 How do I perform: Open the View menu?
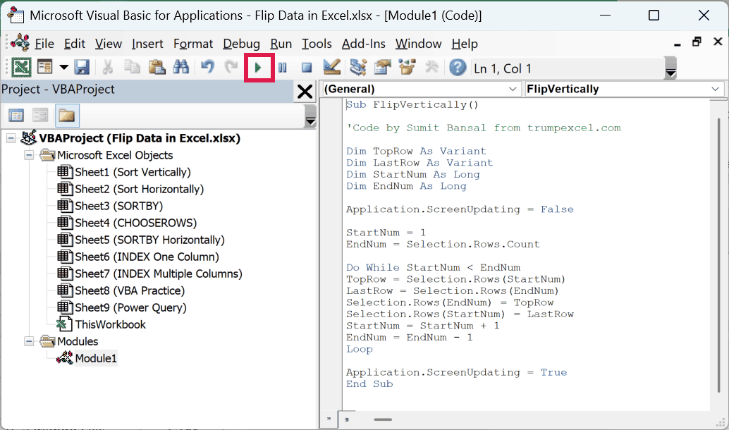109,44
